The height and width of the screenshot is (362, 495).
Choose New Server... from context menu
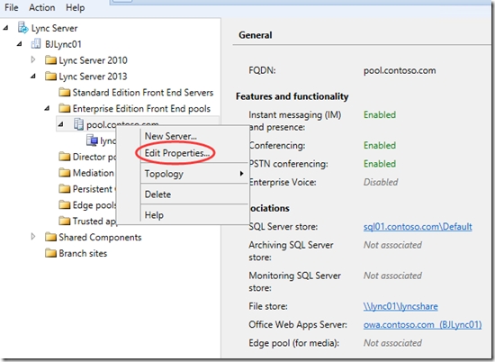click(170, 136)
